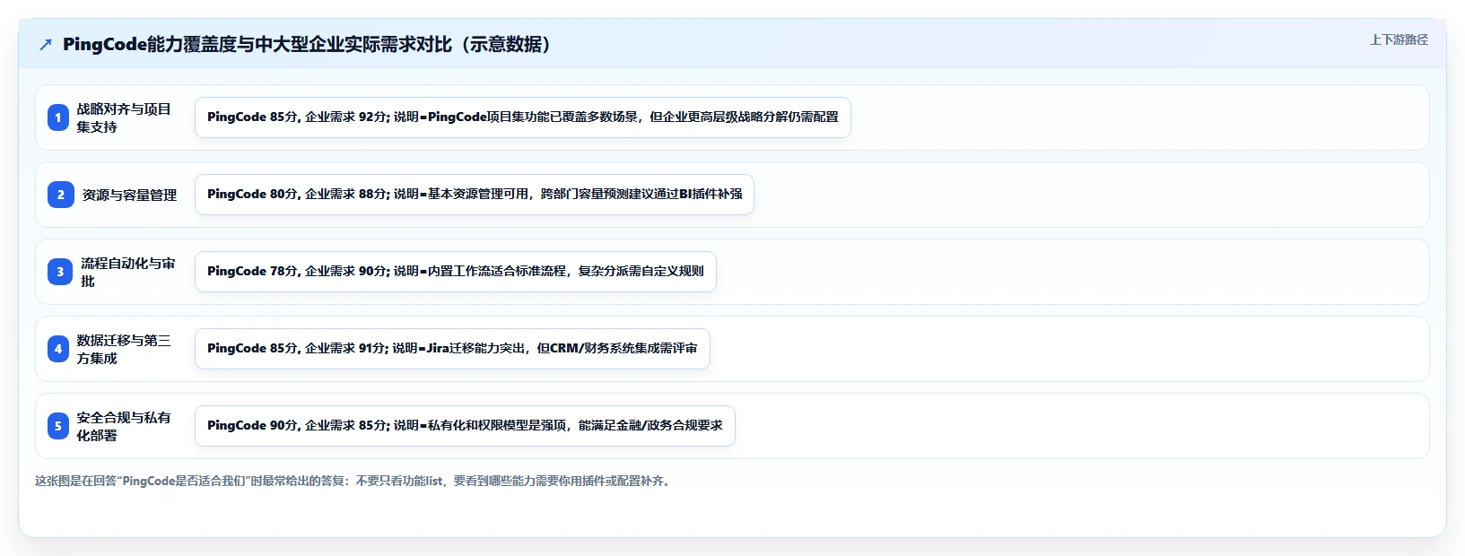Select the label 安全合规与私有化部署
Screen dimensions: 1465x556
tap(124, 426)
